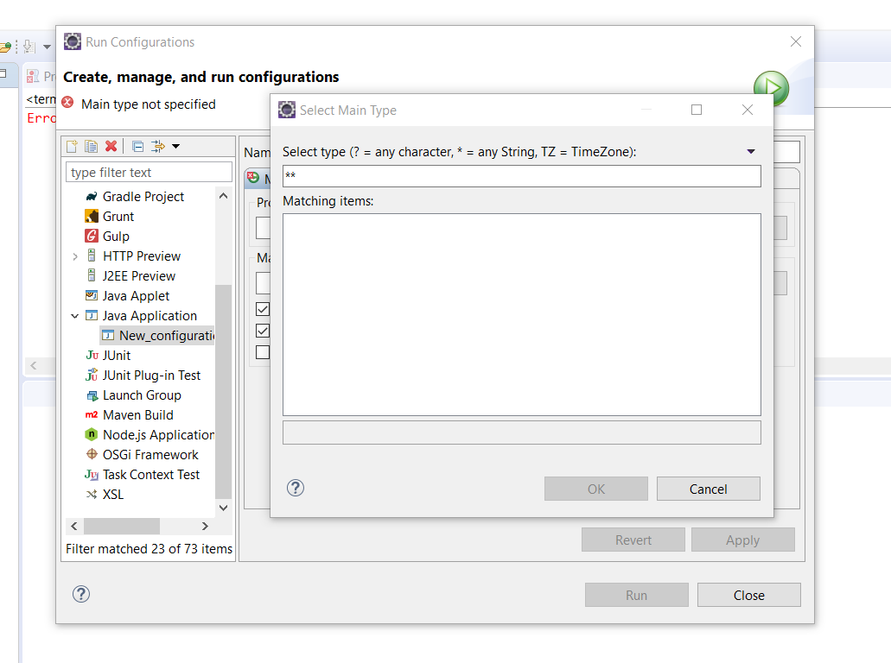Click the Apply button
Viewport: 891px width, 663px height.
click(742, 540)
